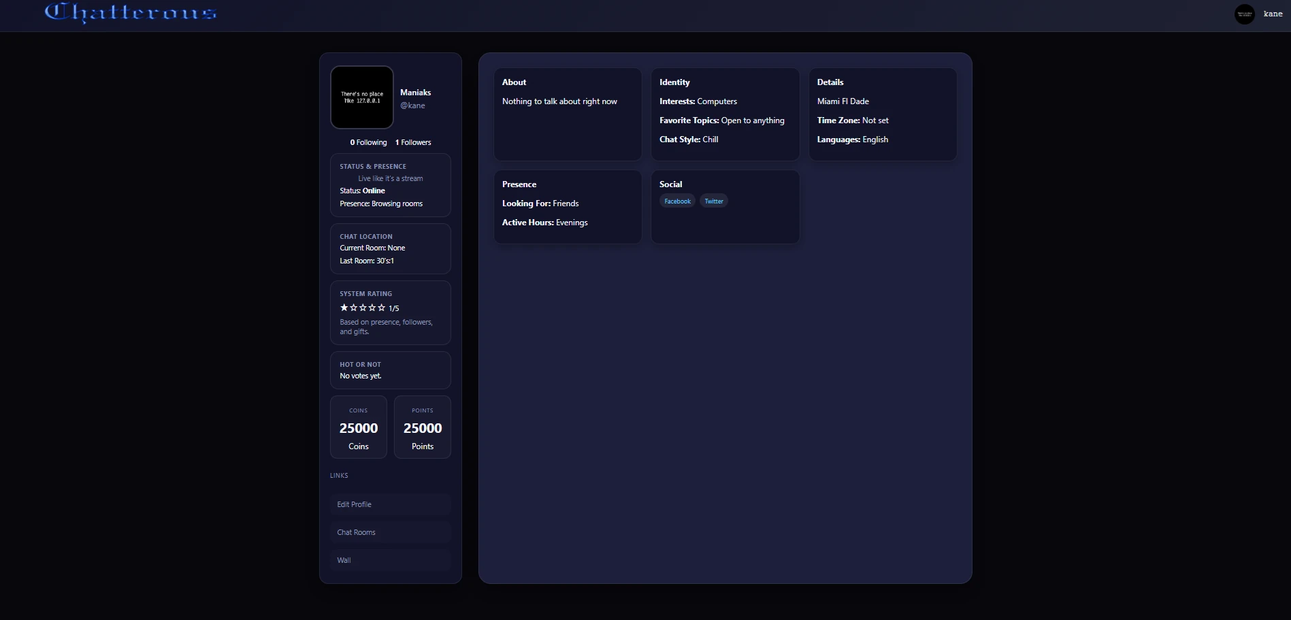Toggle the Online status indicator
This screenshot has height=620, width=1291.
(374, 191)
